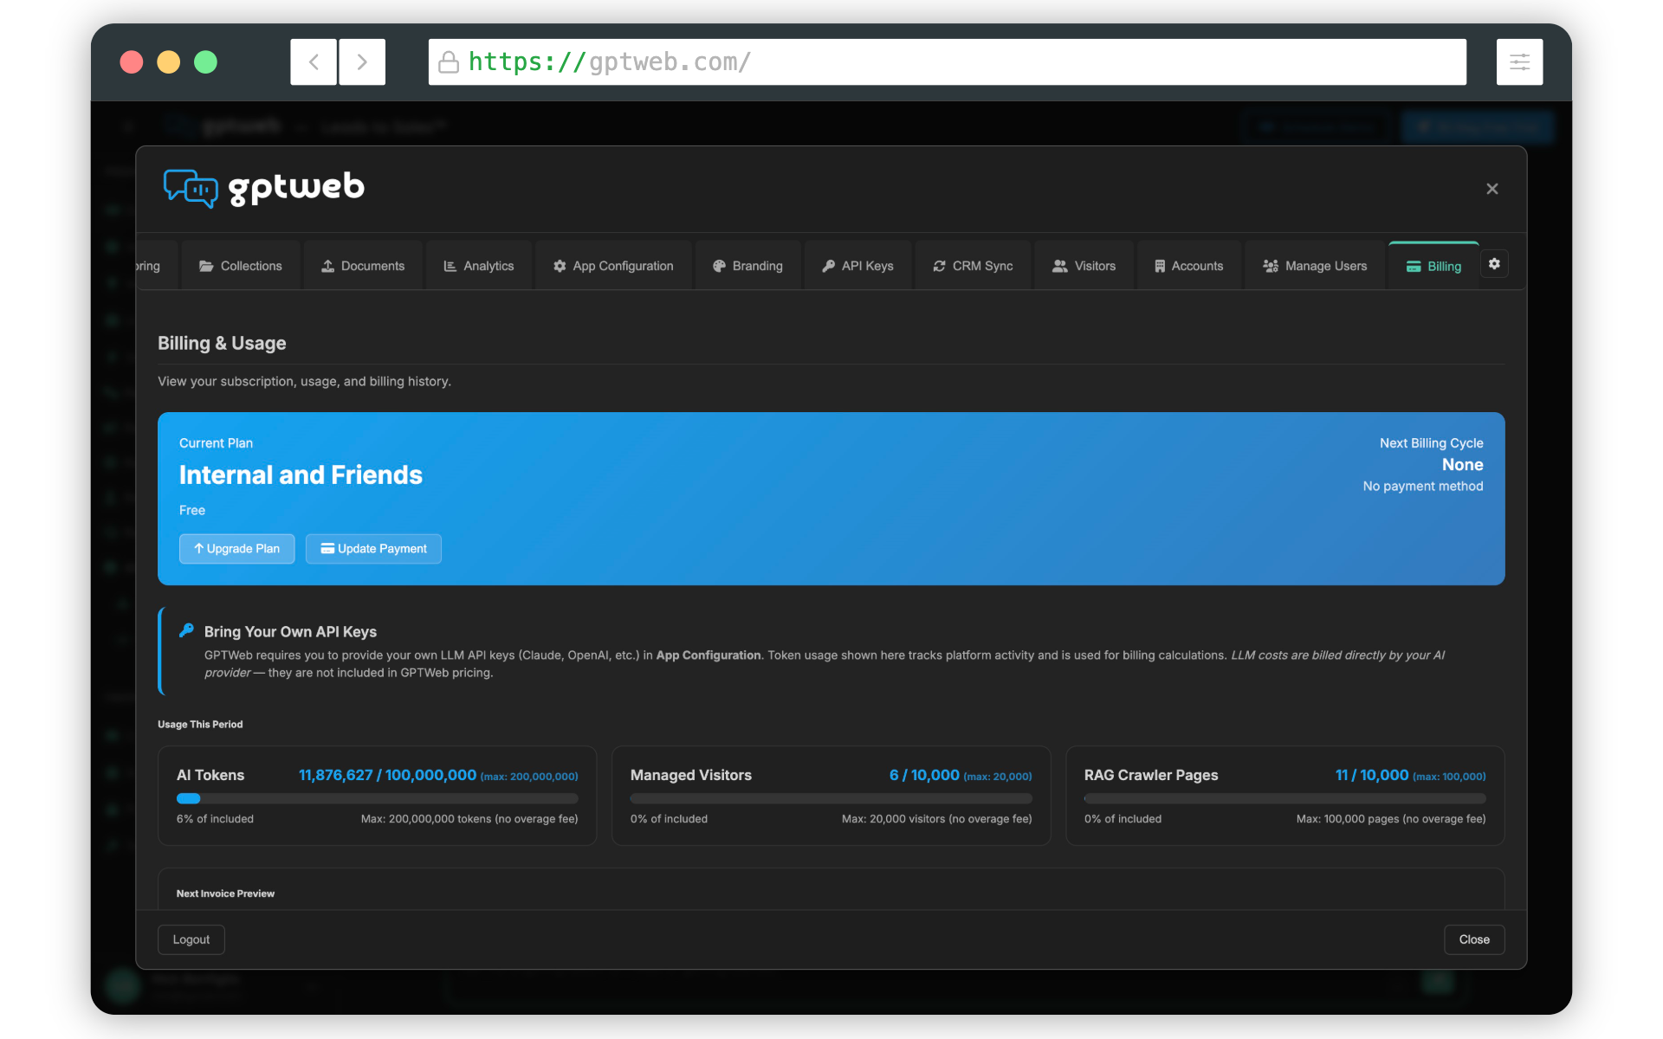The height and width of the screenshot is (1039, 1663).
Task: Close the modal with the X icon
Action: [1492, 189]
